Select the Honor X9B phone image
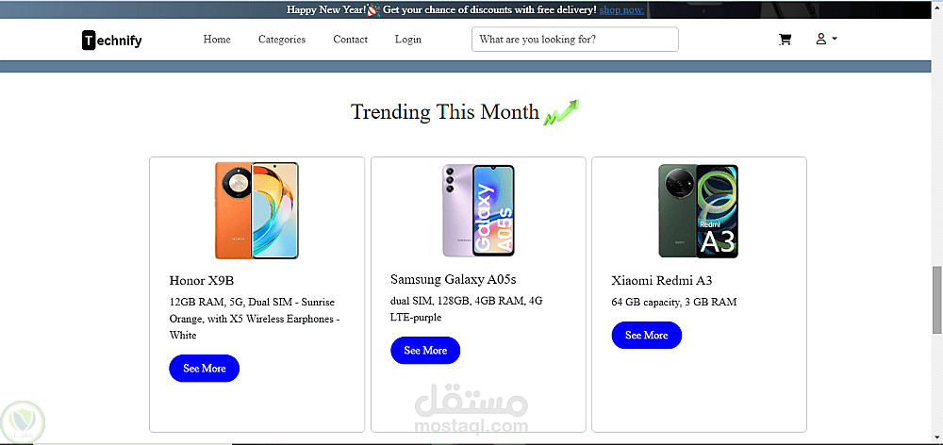This screenshot has height=445, width=943. [256, 210]
